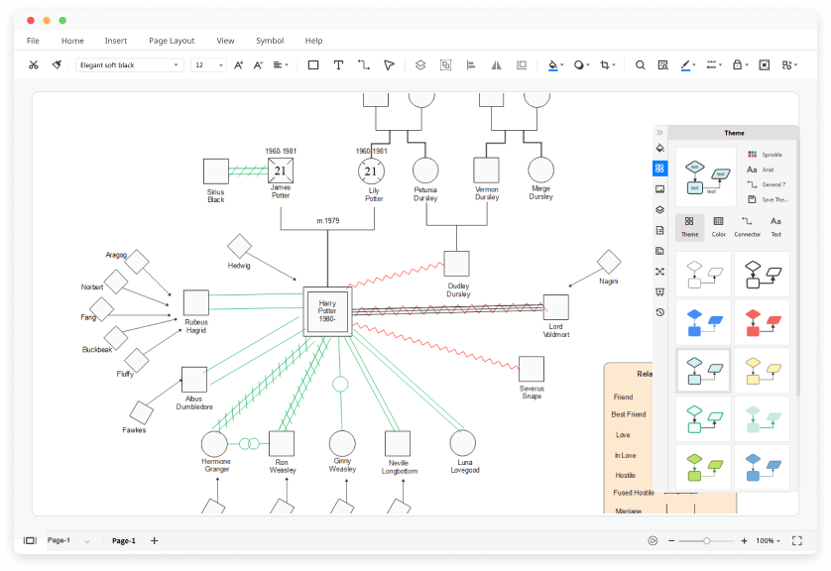The width and height of the screenshot is (831, 571).
Task: Open the Theme grid sidebar panel
Action: pos(659,169)
